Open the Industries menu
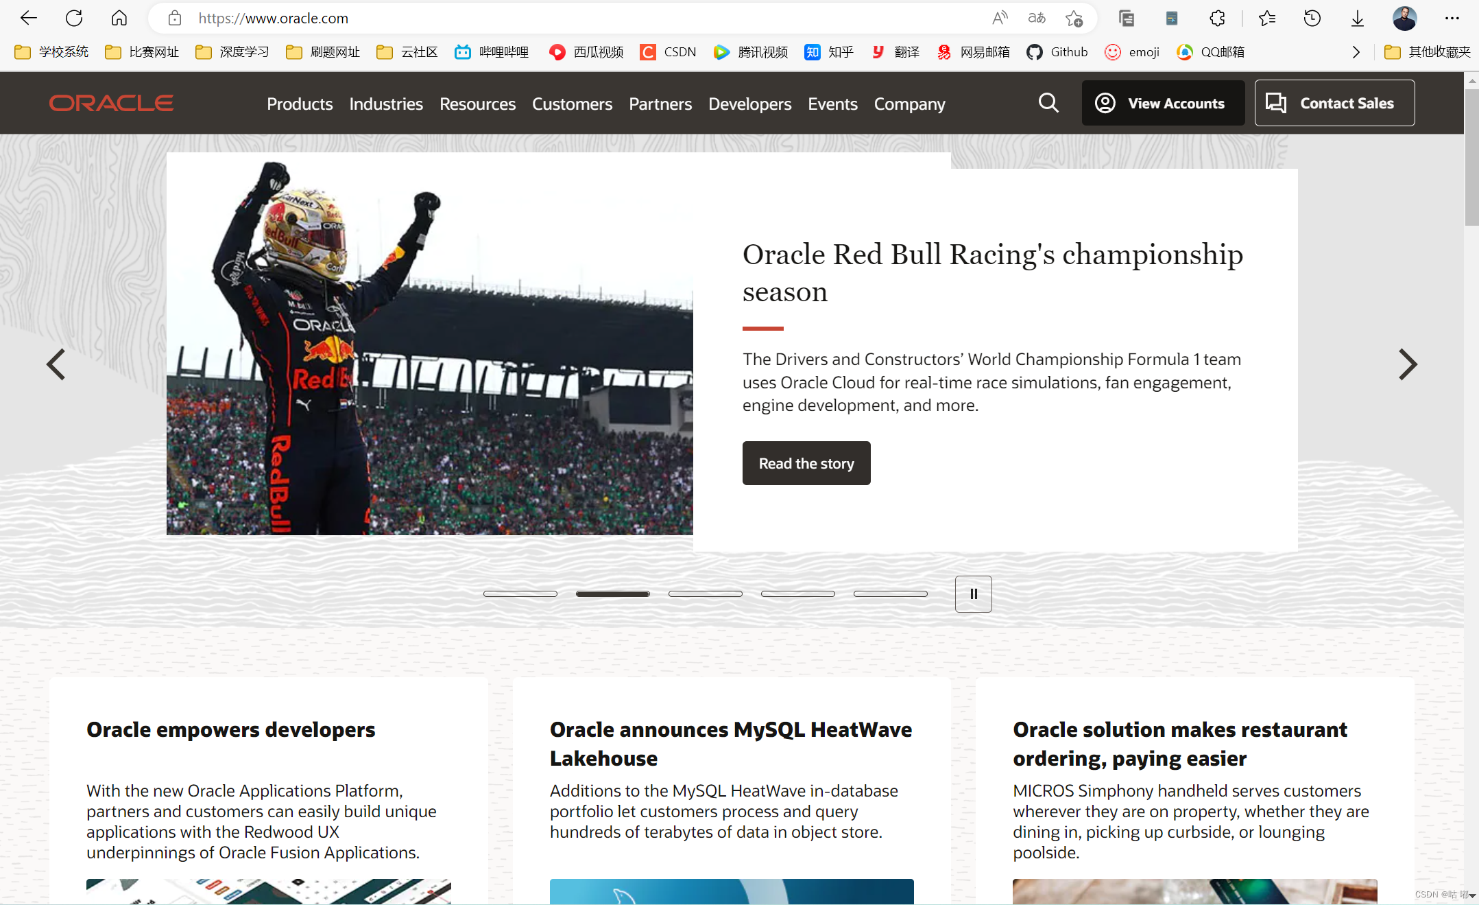Viewport: 1479px width, 905px height. (x=386, y=104)
